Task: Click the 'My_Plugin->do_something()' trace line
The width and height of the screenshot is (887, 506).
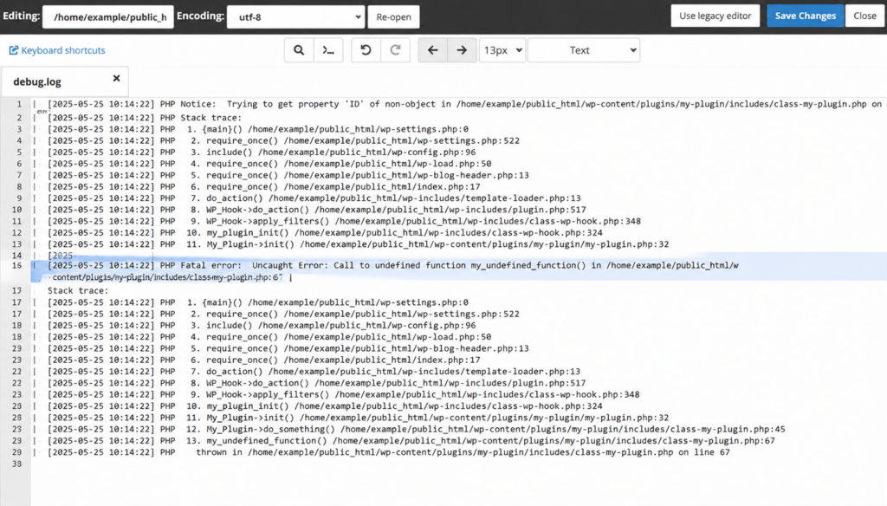Action: coord(417,429)
